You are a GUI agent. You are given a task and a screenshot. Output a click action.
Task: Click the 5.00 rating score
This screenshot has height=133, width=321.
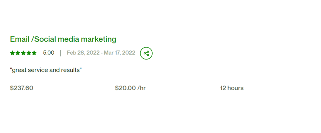coord(49,53)
